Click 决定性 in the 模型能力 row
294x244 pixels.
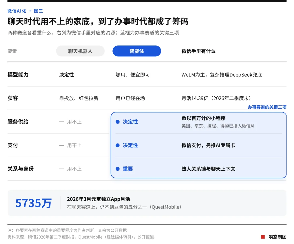[x=66, y=75]
